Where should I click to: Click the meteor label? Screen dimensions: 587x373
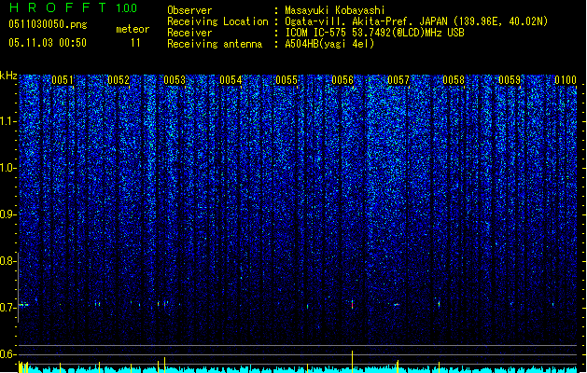tap(133, 29)
